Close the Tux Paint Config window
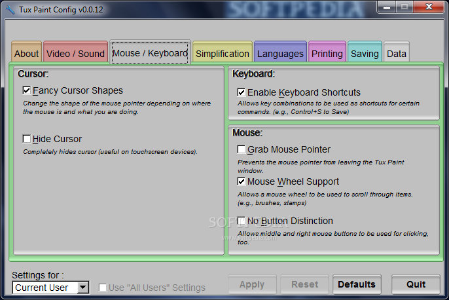Image resolution: width=449 pixels, height=300 pixels. coord(429,7)
